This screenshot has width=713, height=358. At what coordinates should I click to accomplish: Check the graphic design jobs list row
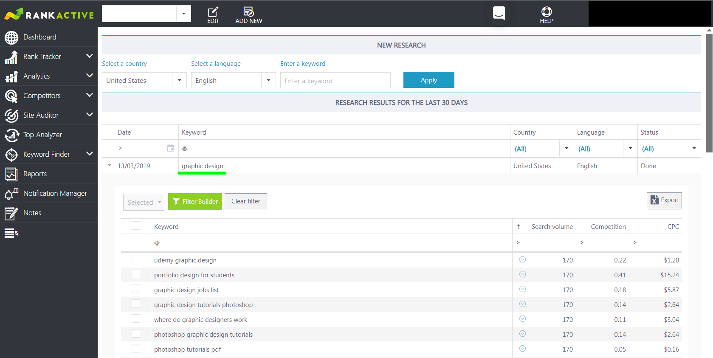pyautogui.click(x=136, y=289)
